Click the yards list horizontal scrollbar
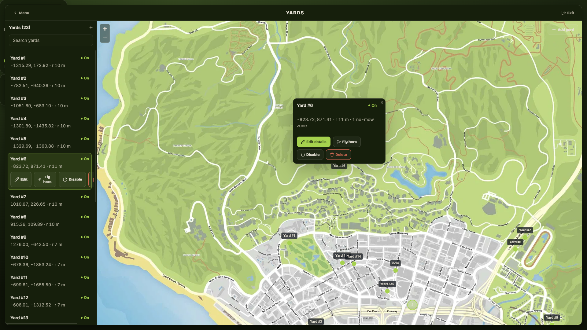This screenshot has width=587, height=330. [x=41, y=323]
